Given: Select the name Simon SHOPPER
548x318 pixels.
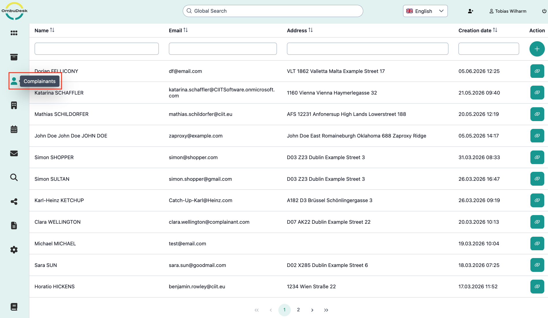Looking at the screenshot, I should pyautogui.click(x=54, y=157).
